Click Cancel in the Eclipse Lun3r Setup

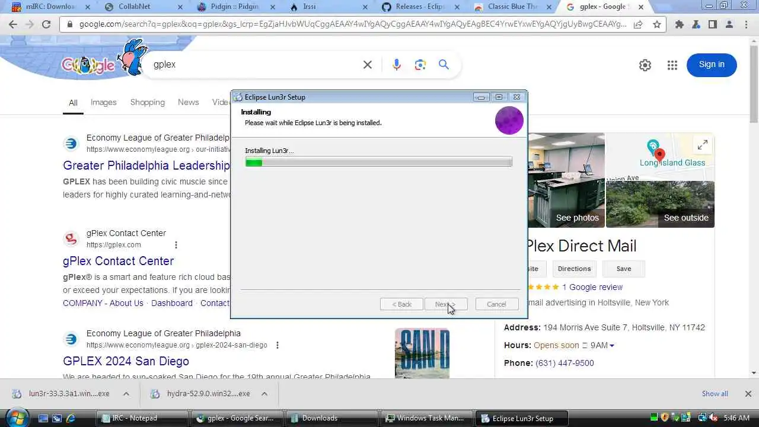tap(497, 304)
